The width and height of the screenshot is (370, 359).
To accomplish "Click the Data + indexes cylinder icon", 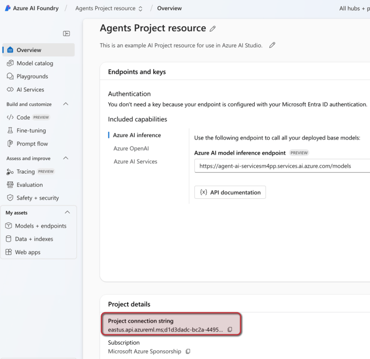I will 9,239.
